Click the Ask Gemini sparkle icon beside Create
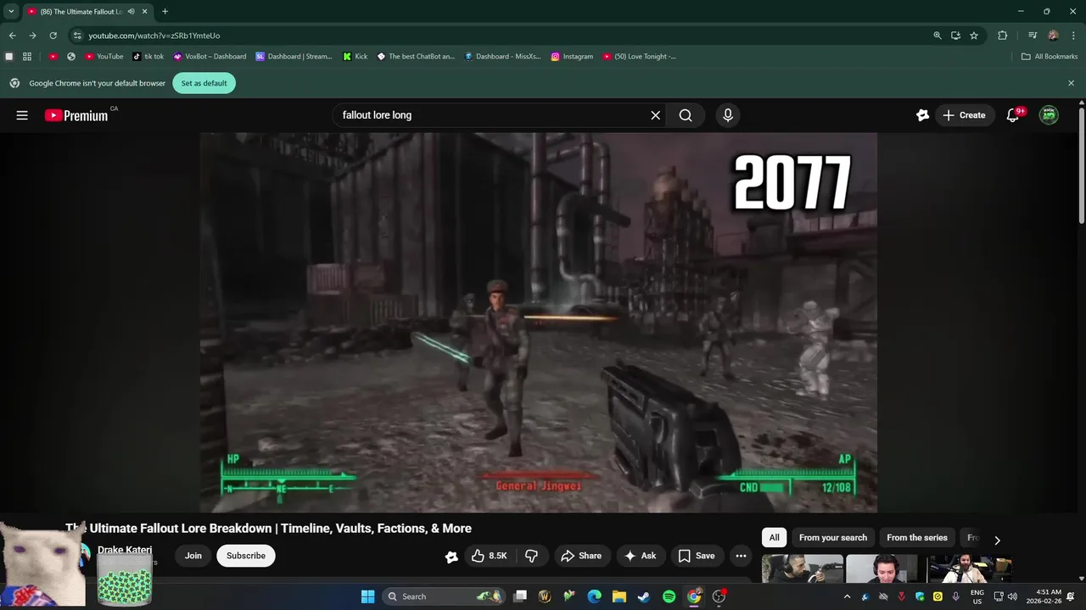This screenshot has height=610, width=1086. [x=923, y=115]
